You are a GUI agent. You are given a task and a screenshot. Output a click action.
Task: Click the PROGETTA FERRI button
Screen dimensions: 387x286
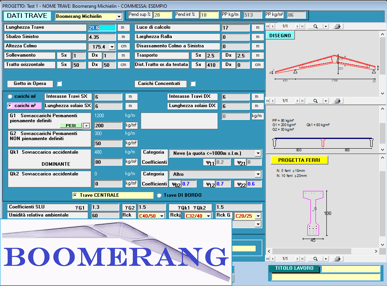pyautogui.click(x=299, y=160)
